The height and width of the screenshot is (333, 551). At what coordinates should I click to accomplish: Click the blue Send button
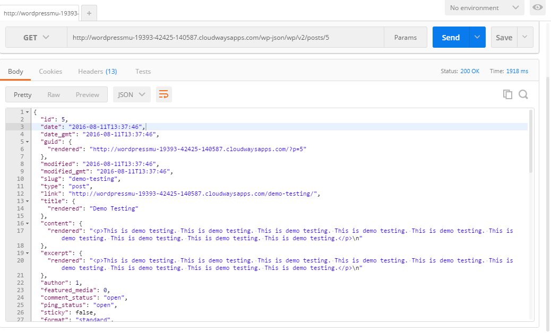[x=451, y=37]
